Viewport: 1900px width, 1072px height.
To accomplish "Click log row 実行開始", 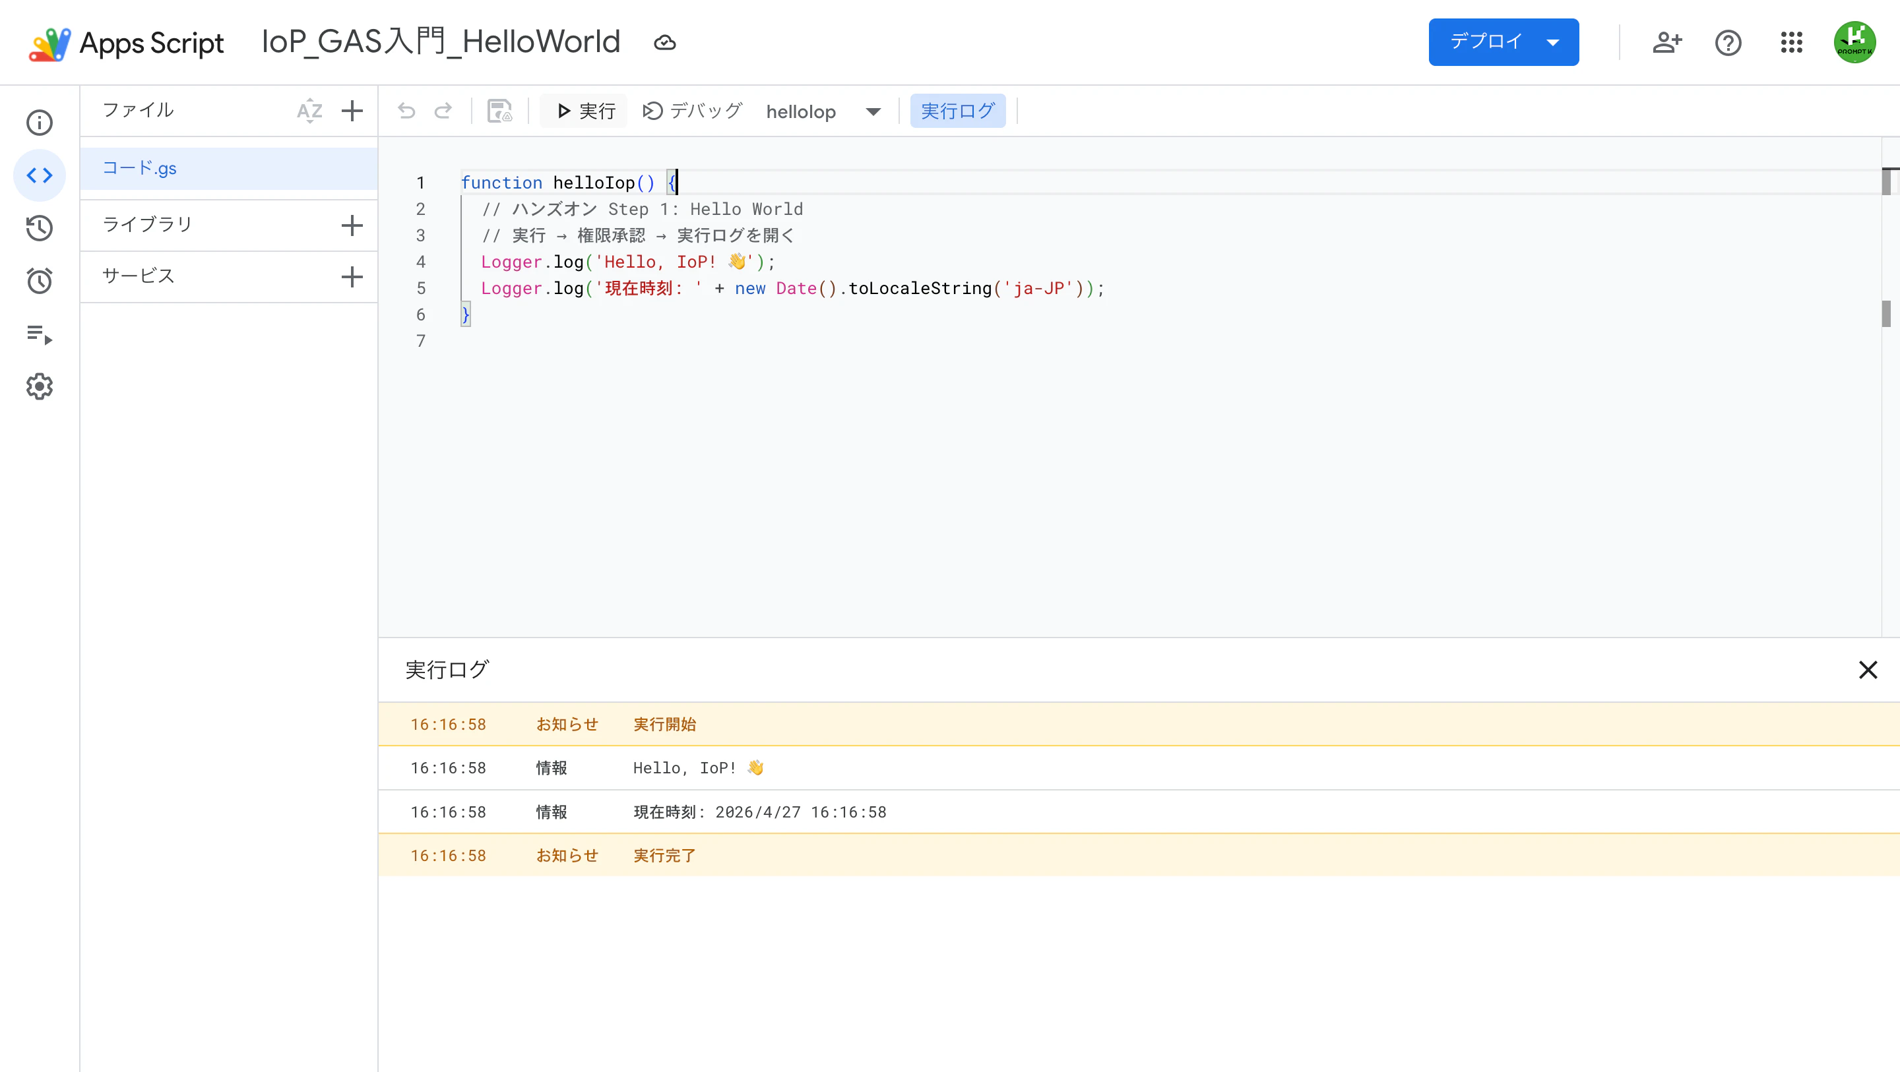I will [x=1139, y=724].
